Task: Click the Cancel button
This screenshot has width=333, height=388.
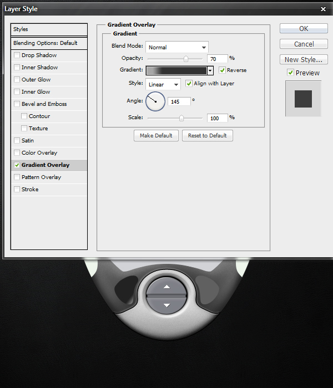Action: [x=304, y=44]
